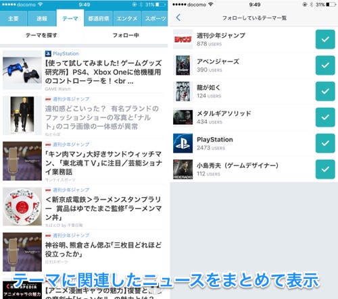Open 週刊少年ジャンプ label above キン肉マン article

click(71, 144)
